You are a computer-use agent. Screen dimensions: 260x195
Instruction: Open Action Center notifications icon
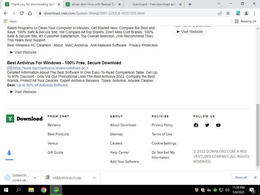tap(252, 190)
